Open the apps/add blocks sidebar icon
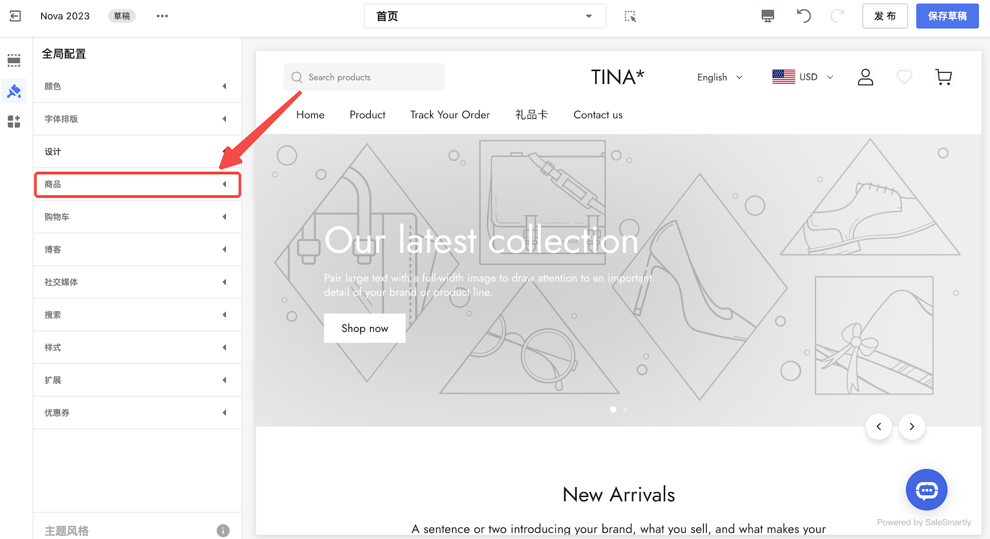 click(14, 122)
